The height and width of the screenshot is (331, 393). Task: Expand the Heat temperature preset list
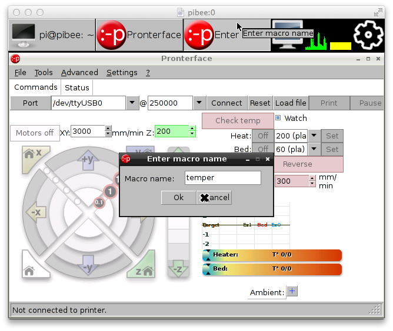tap(314, 136)
